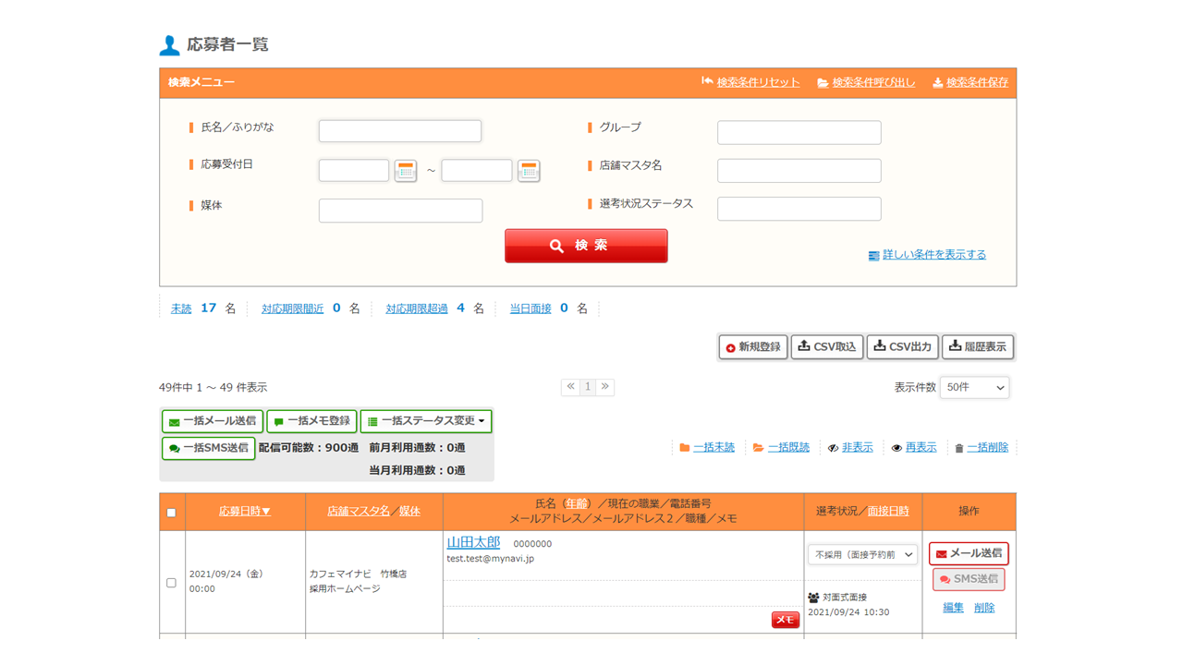Toggle the select-all checkbox in table header

(x=171, y=513)
